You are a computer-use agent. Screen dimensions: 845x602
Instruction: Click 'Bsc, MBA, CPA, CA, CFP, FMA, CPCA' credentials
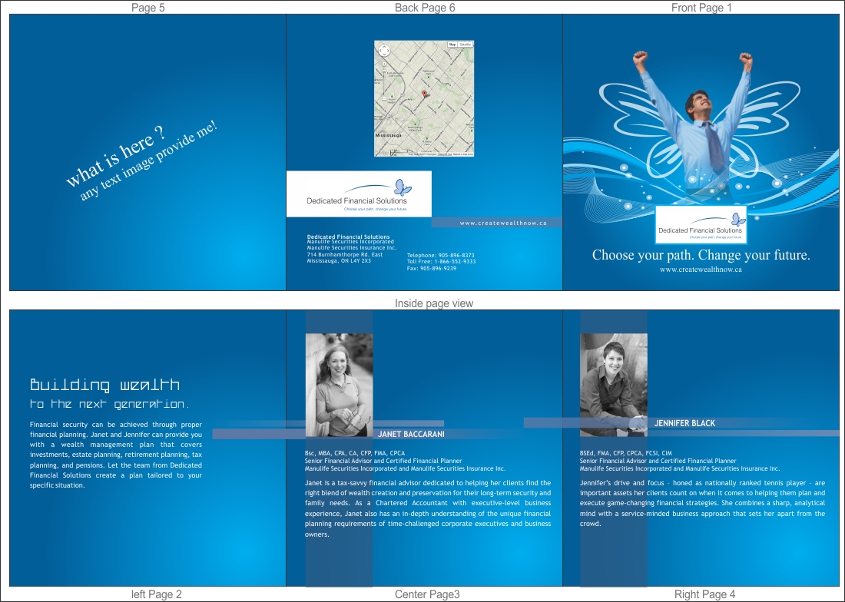355,453
